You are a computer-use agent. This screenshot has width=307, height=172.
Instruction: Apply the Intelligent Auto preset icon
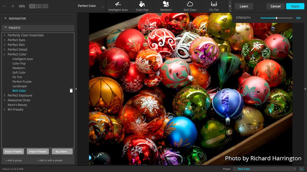click(x=118, y=6)
